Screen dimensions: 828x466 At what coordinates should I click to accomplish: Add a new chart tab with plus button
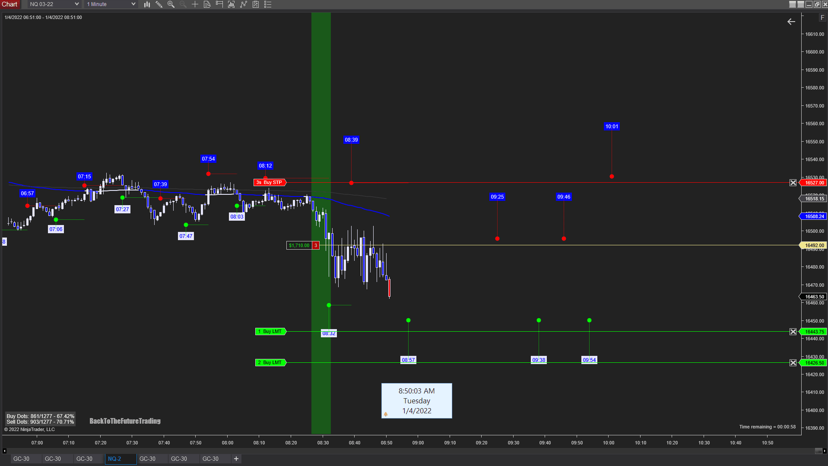coord(236,459)
